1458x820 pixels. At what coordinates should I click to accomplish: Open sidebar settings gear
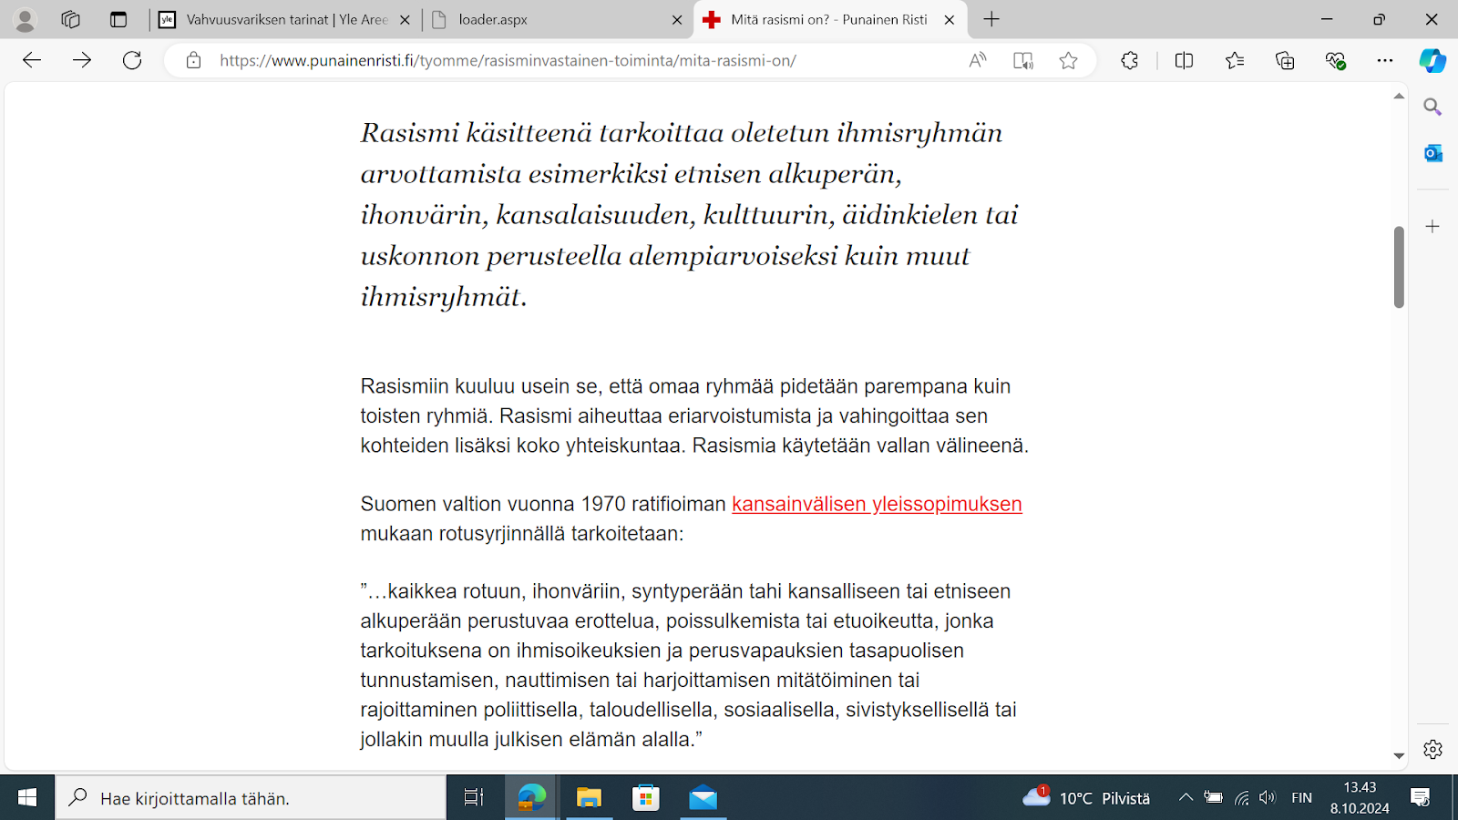click(x=1432, y=749)
